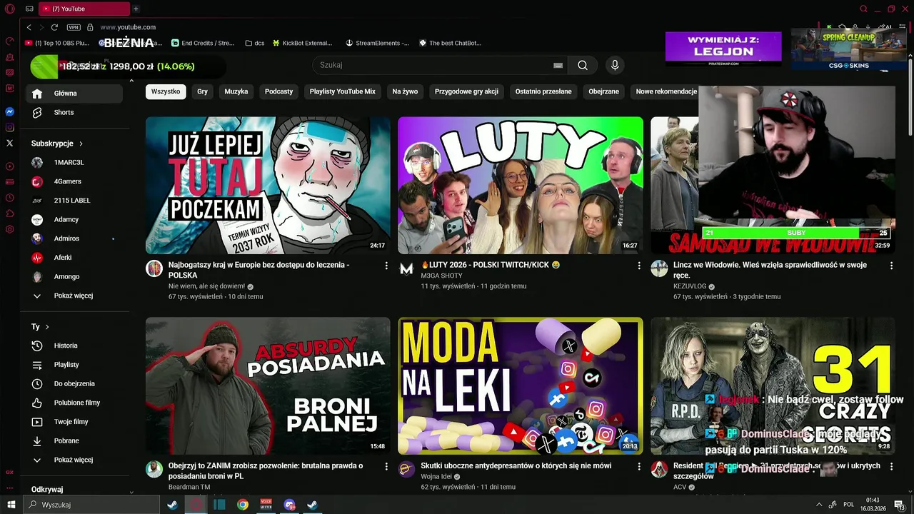Open more options for LUTY 2026 video

[639, 266]
